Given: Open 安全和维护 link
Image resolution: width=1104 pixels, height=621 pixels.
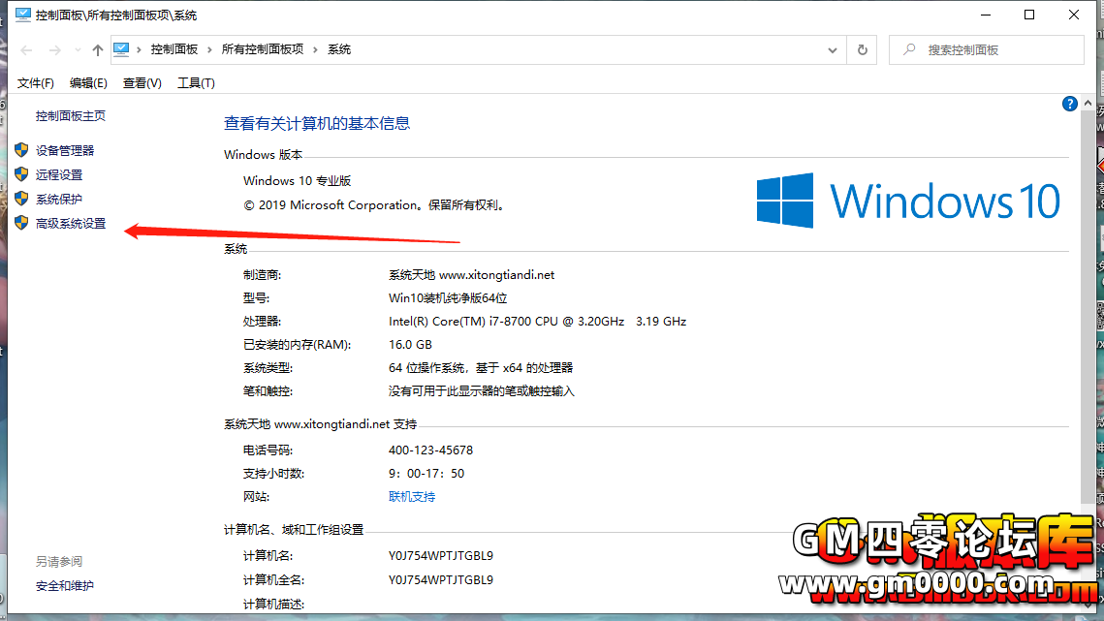Looking at the screenshot, I should tap(65, 586).
